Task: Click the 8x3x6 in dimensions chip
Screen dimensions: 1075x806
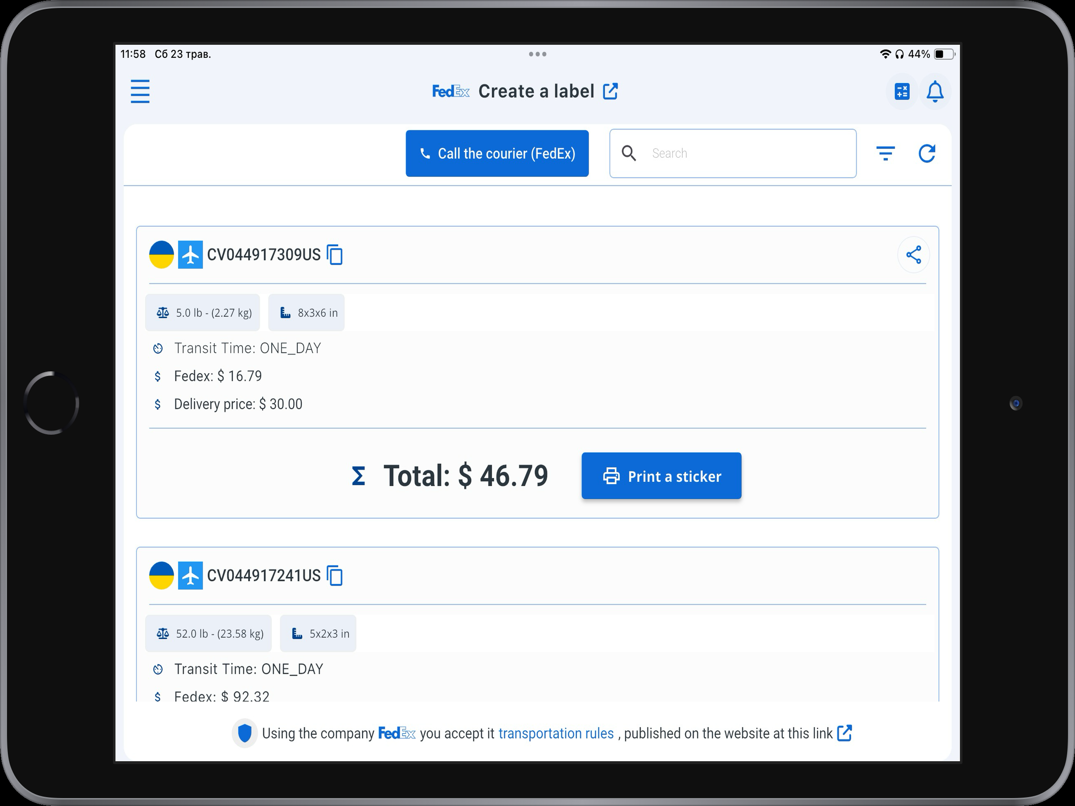Action: click(x=307, y=312)
